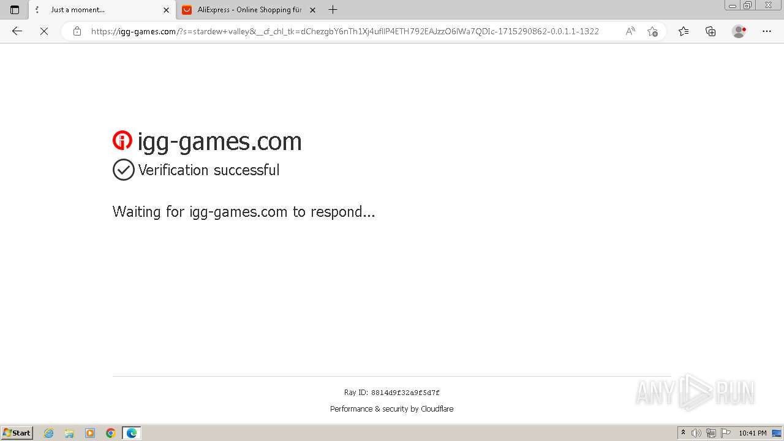This screenshot has width=784, height=441.
Task: Switch to the 'Just a moment...' tab
Action: pos(102,10)
